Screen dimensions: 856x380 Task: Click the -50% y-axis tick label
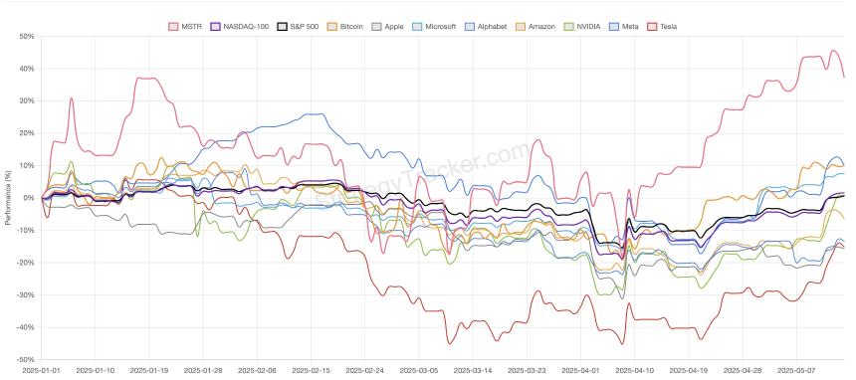click(x=26, y=360)
